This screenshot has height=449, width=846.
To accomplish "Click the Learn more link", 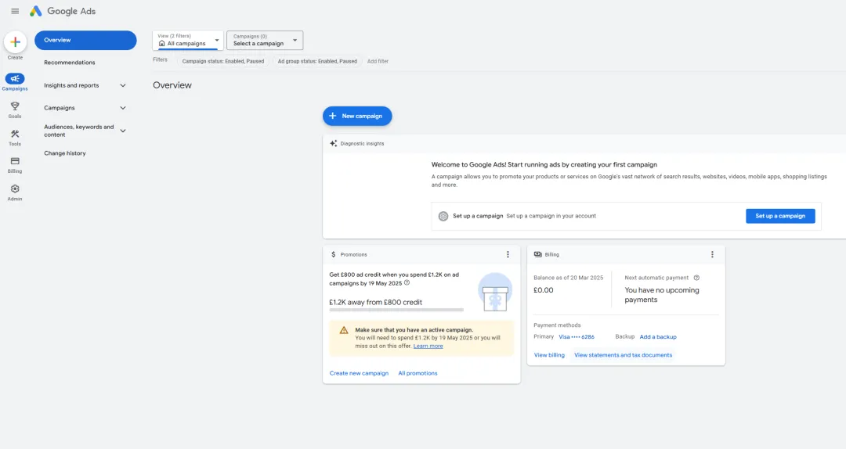I will point(428,346).
